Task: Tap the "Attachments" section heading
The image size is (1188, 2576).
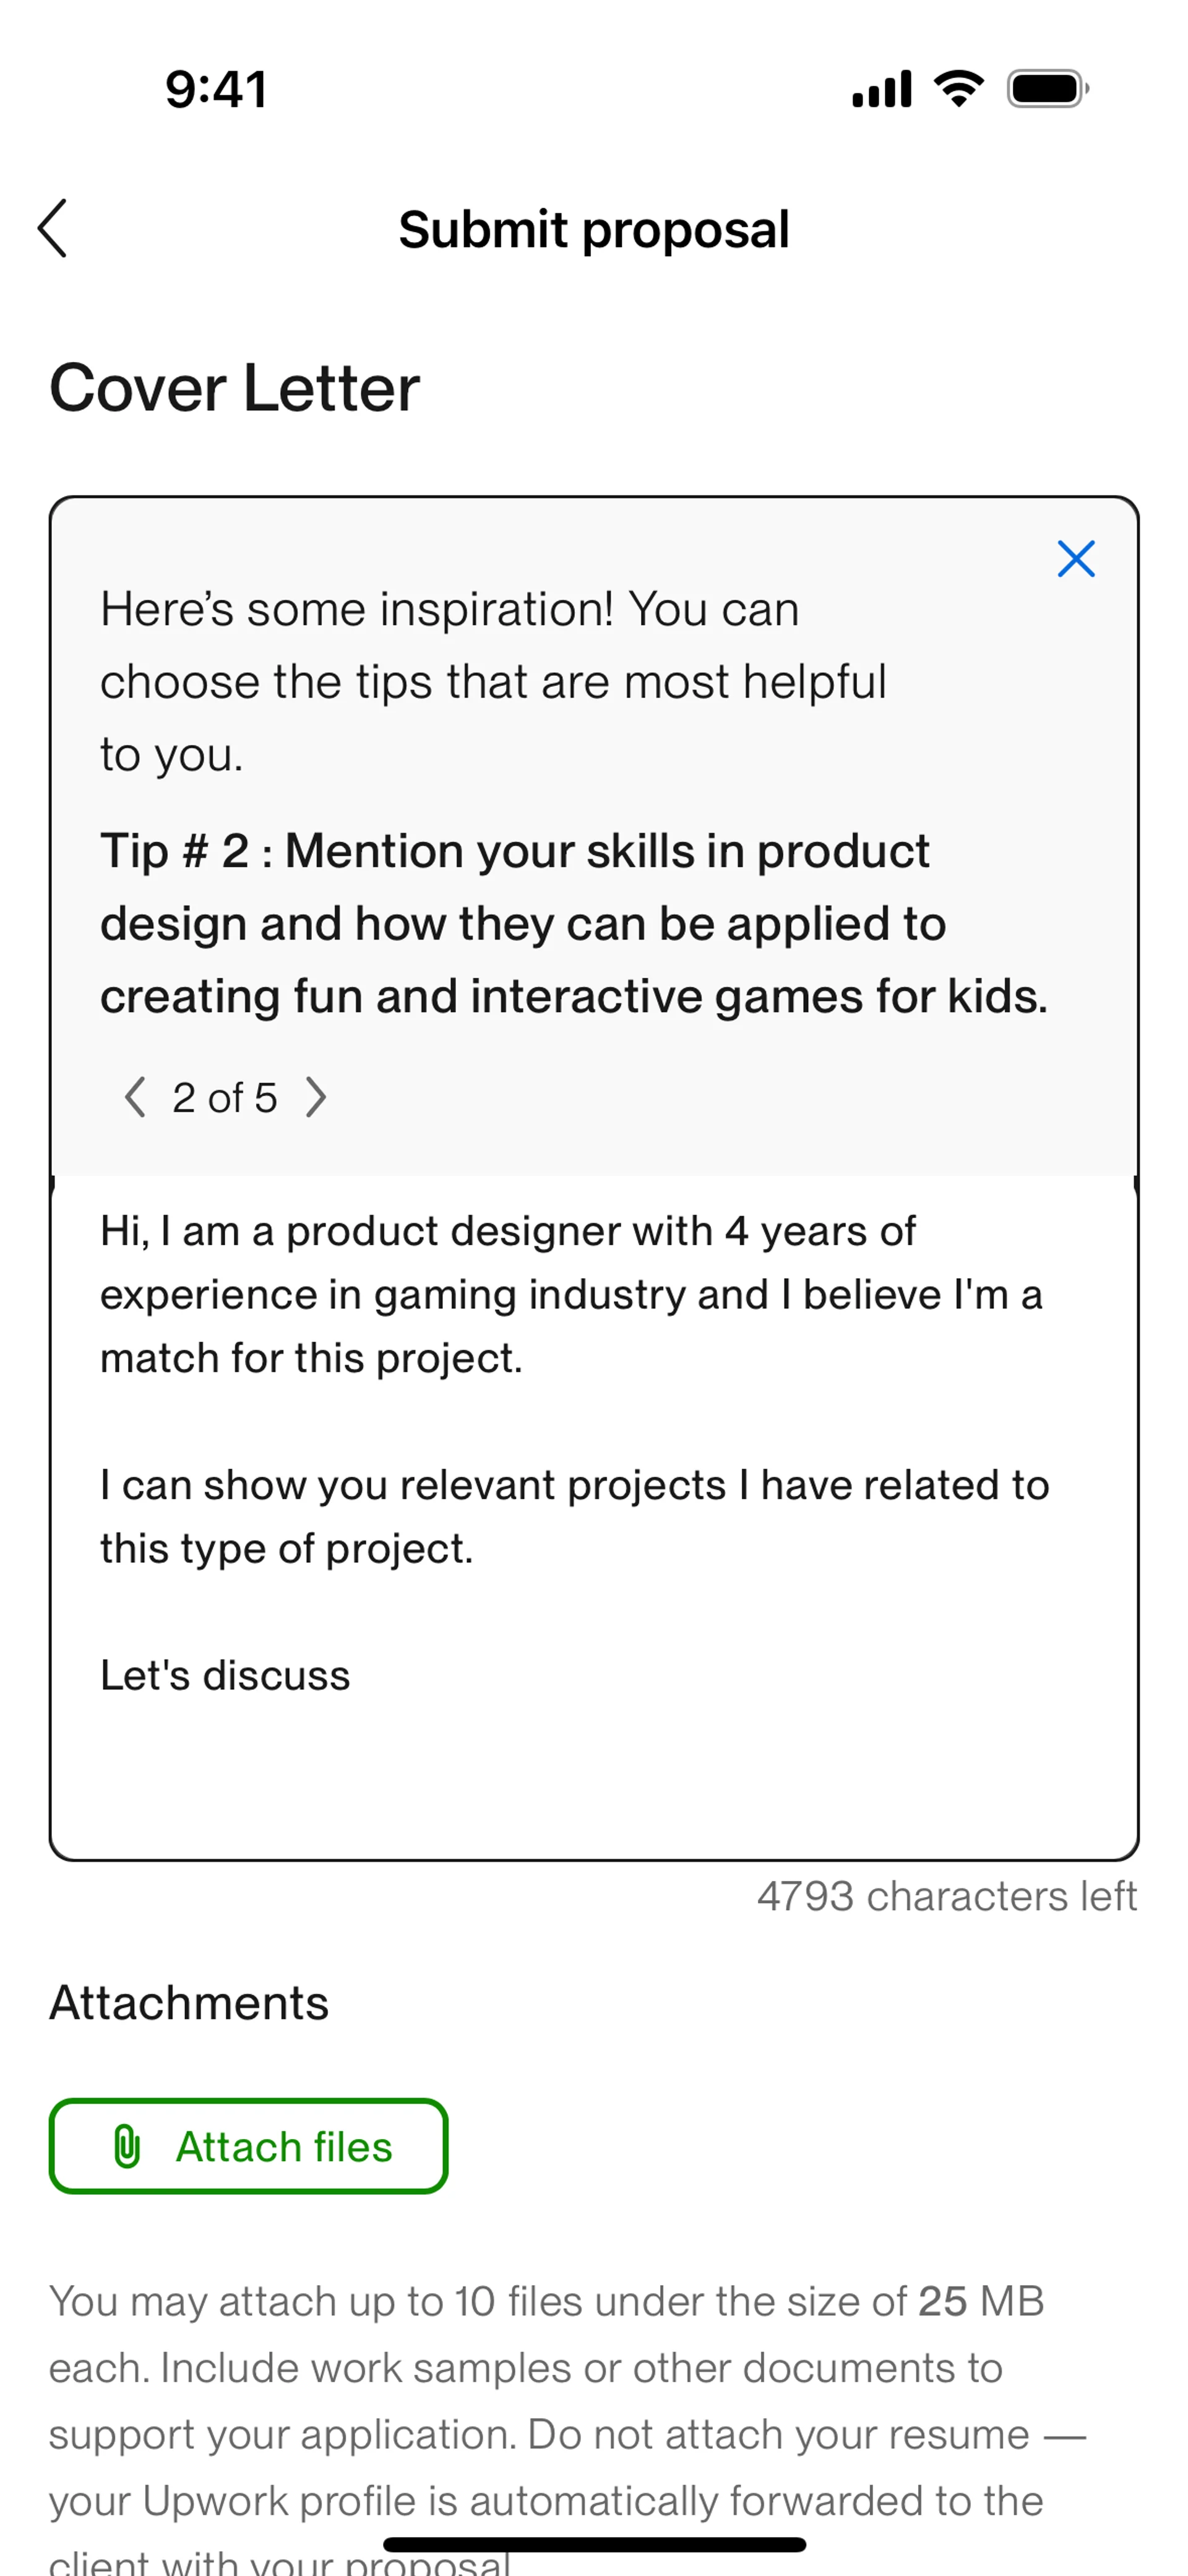Action: click(189, 2003)
